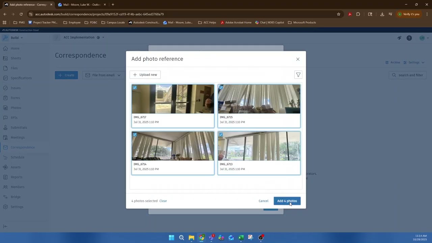Open Reports in the sidebar

16,177
